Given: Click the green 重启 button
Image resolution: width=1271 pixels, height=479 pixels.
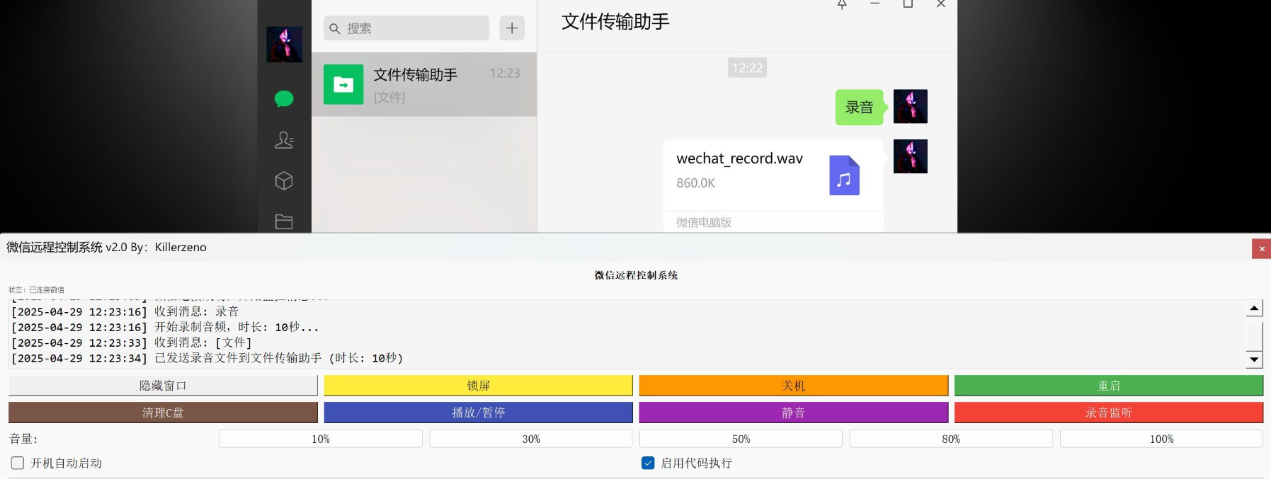Looking at the screenshot, I should click(x=1109, y=386).
